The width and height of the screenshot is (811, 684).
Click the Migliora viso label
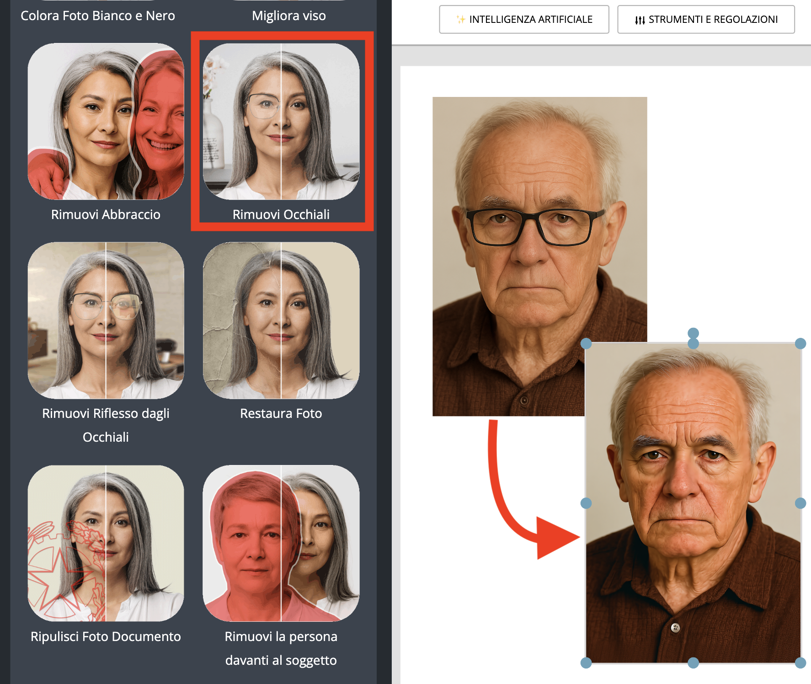(x=288, y=16)
